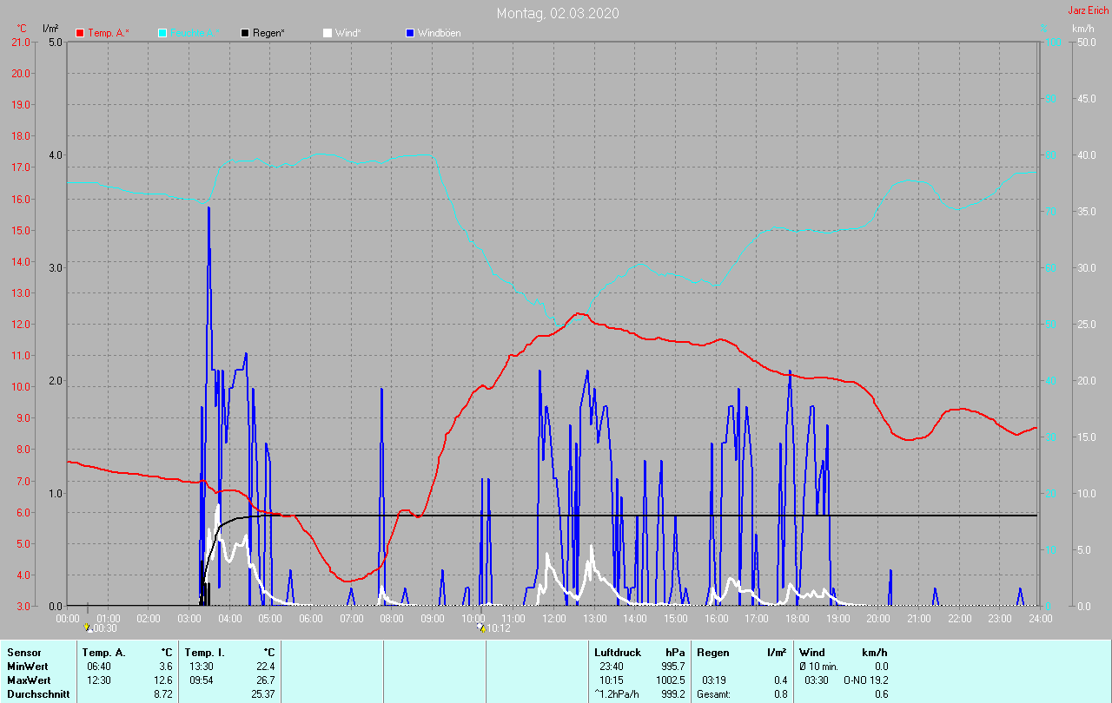This screenshot has height=703, width=1112.
Task: Click the sunrise/moon marker at 00:30
Action: click(89, 627)
